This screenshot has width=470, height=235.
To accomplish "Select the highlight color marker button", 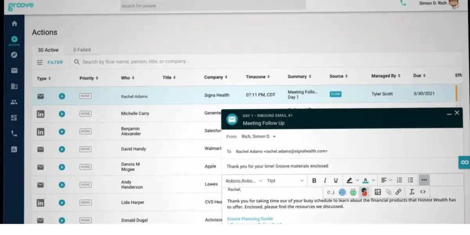I will 350,181.
